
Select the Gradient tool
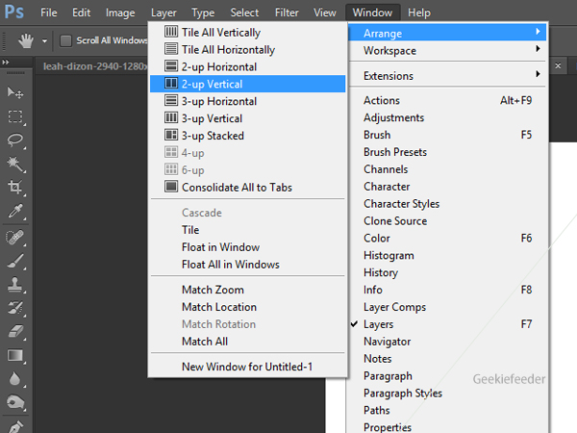point(15,356)
